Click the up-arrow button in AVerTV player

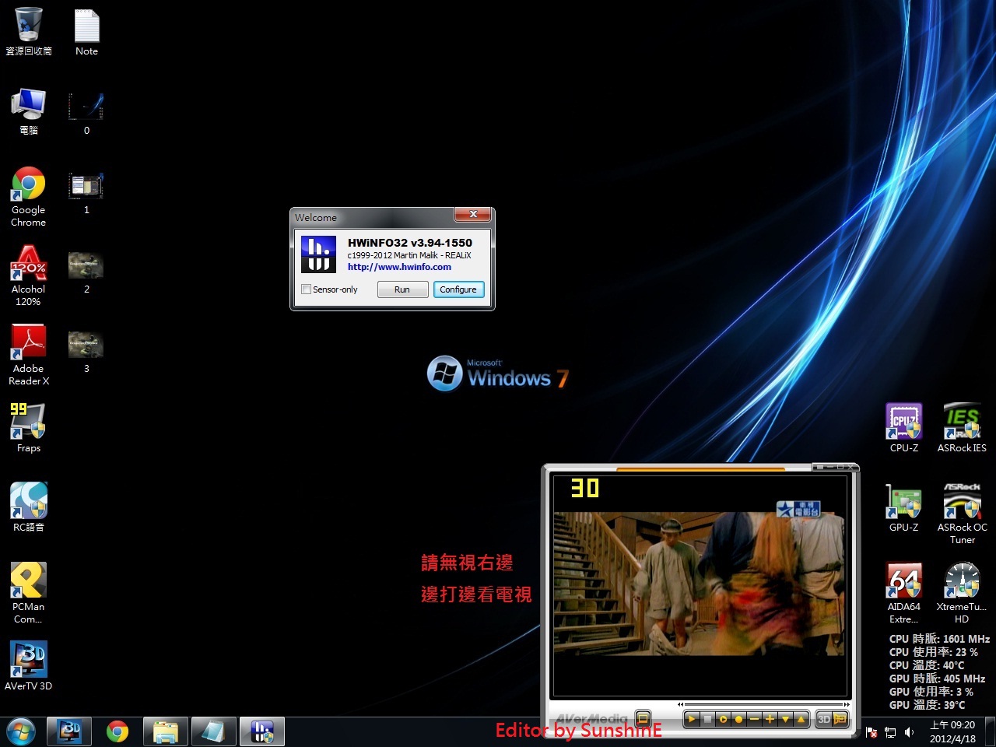tap(801, 719)
